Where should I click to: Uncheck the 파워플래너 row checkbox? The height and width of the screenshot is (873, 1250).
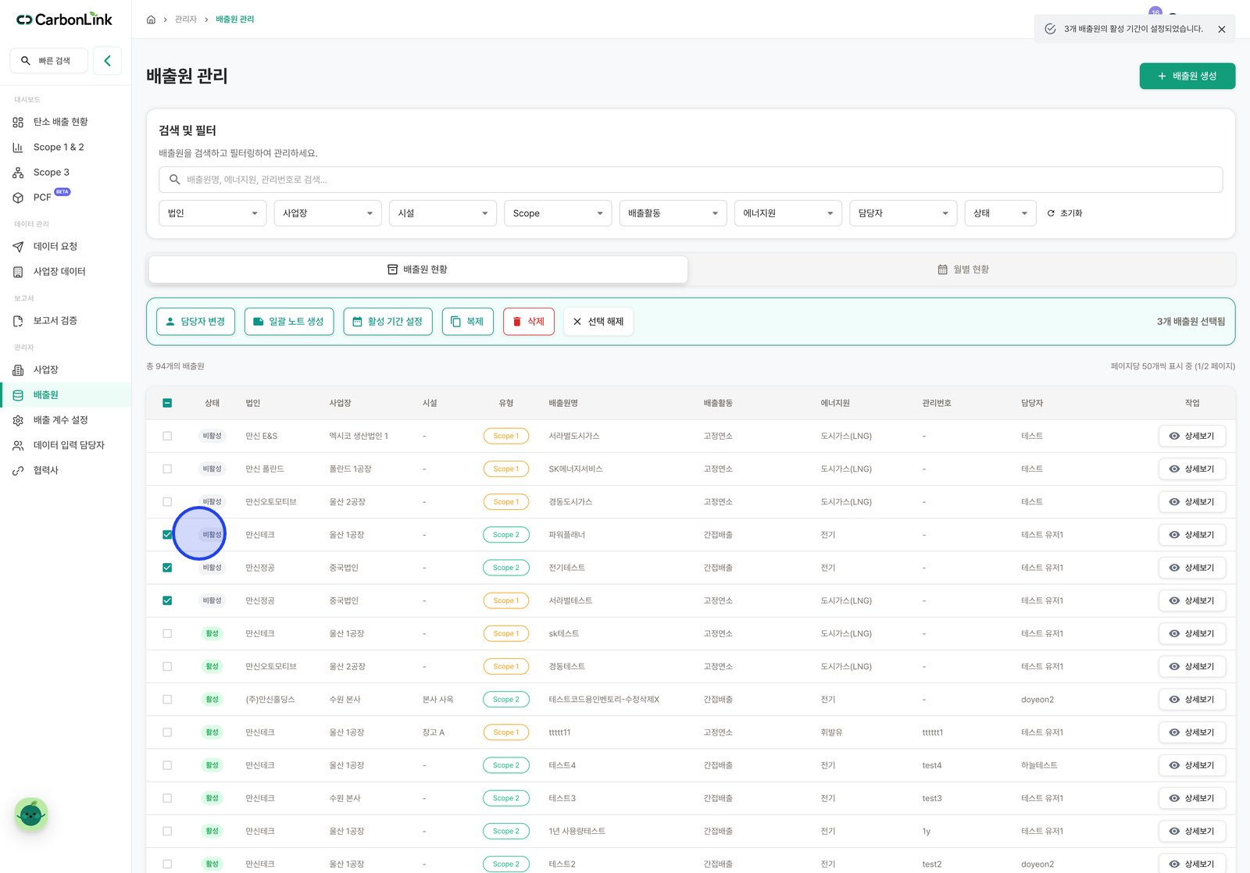coord(167,535)
